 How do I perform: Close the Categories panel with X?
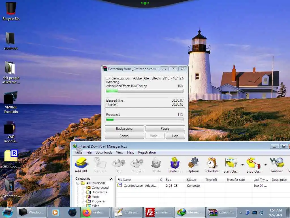pos(111,179)
